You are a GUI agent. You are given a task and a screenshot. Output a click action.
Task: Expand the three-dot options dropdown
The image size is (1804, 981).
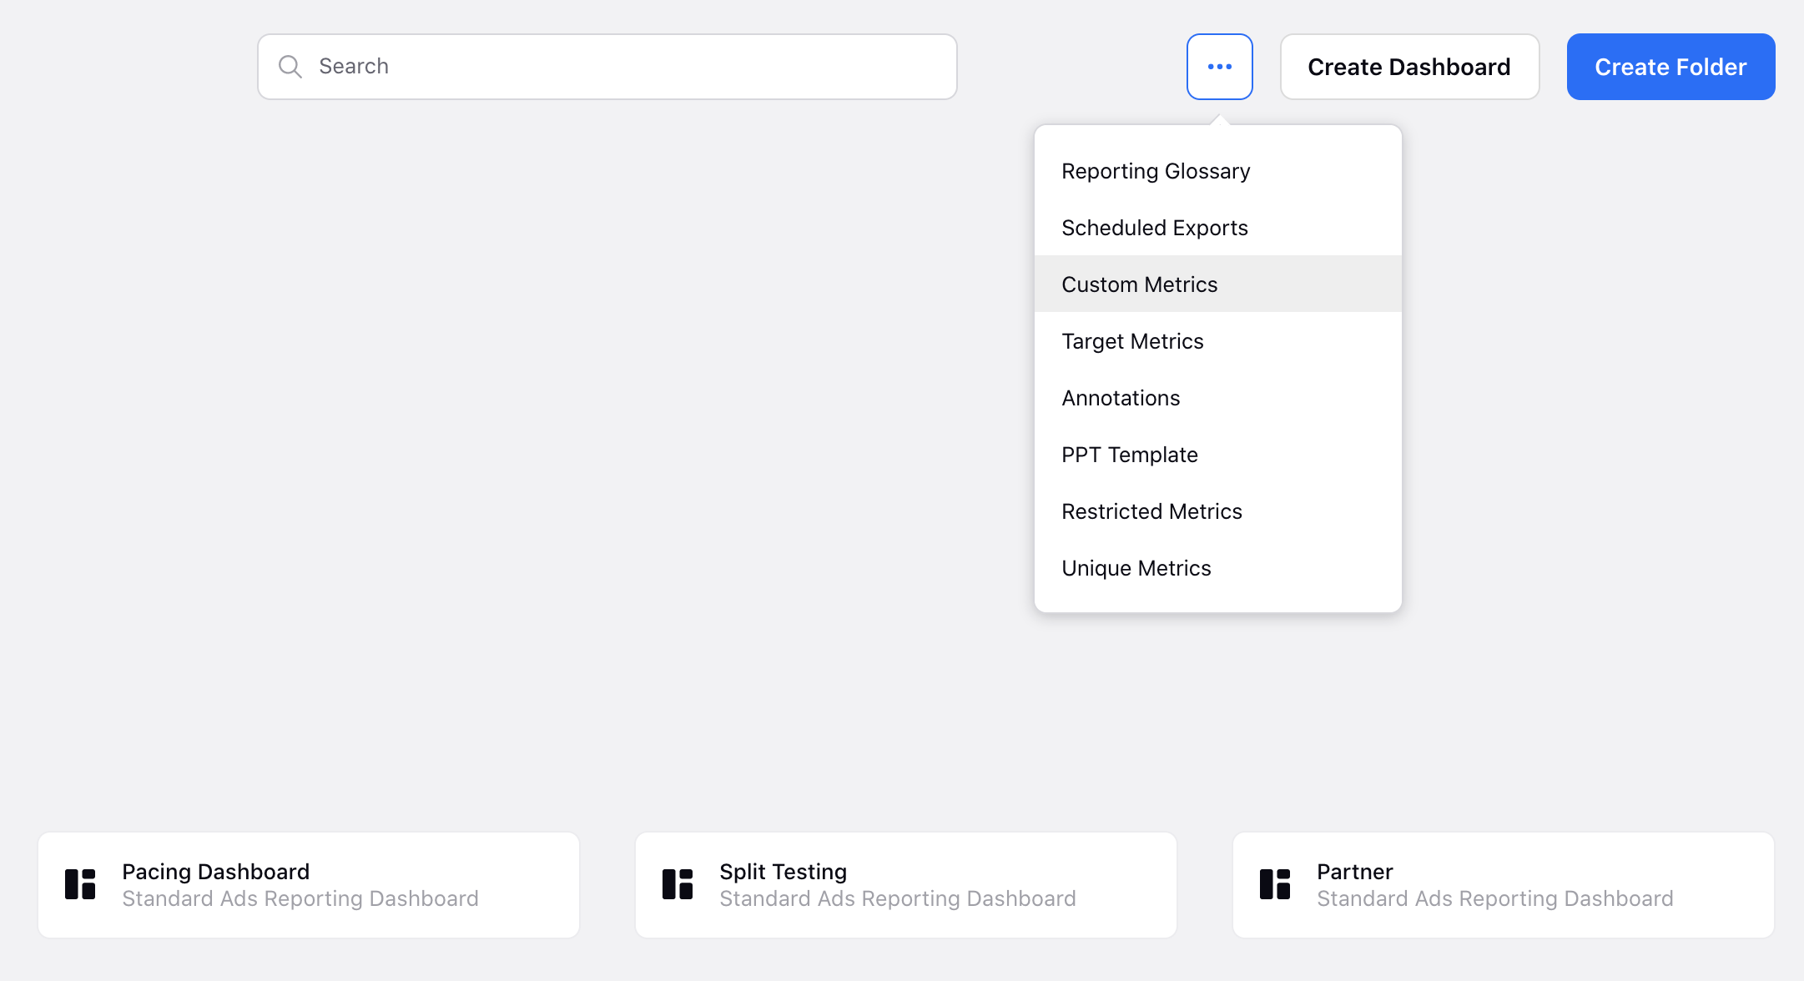[1221, 67]
